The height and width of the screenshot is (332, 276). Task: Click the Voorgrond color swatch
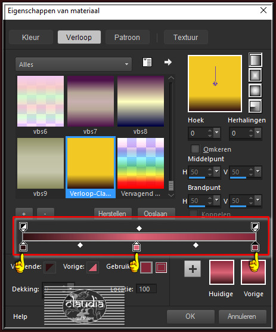(50, 268)
